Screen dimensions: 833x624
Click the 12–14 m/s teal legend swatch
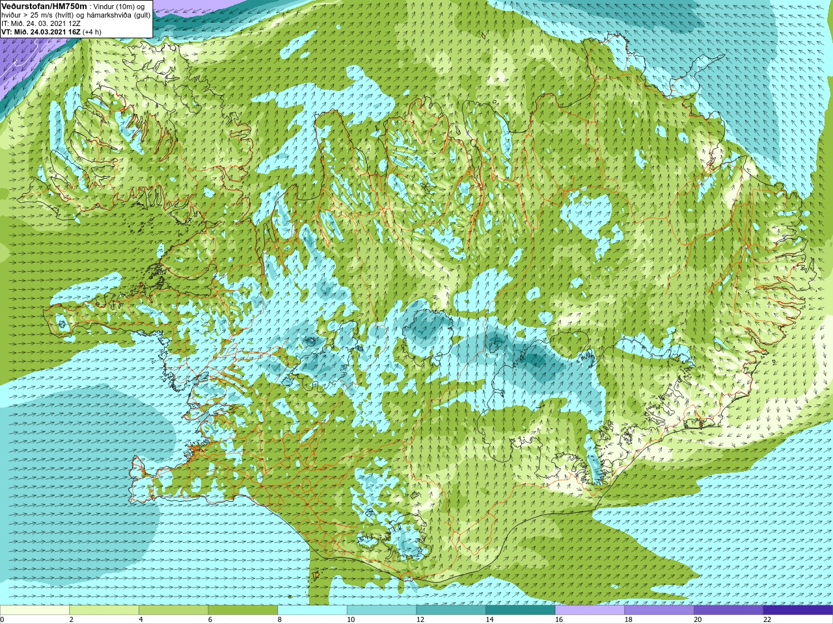451,610
